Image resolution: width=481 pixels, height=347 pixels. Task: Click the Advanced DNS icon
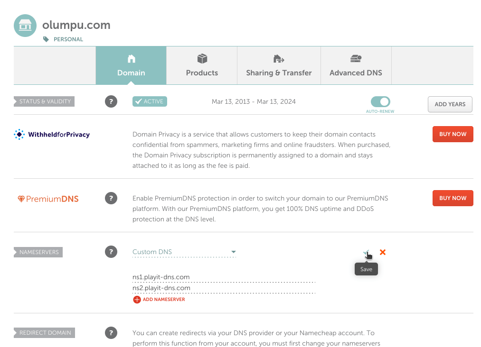tap(356, 58)
